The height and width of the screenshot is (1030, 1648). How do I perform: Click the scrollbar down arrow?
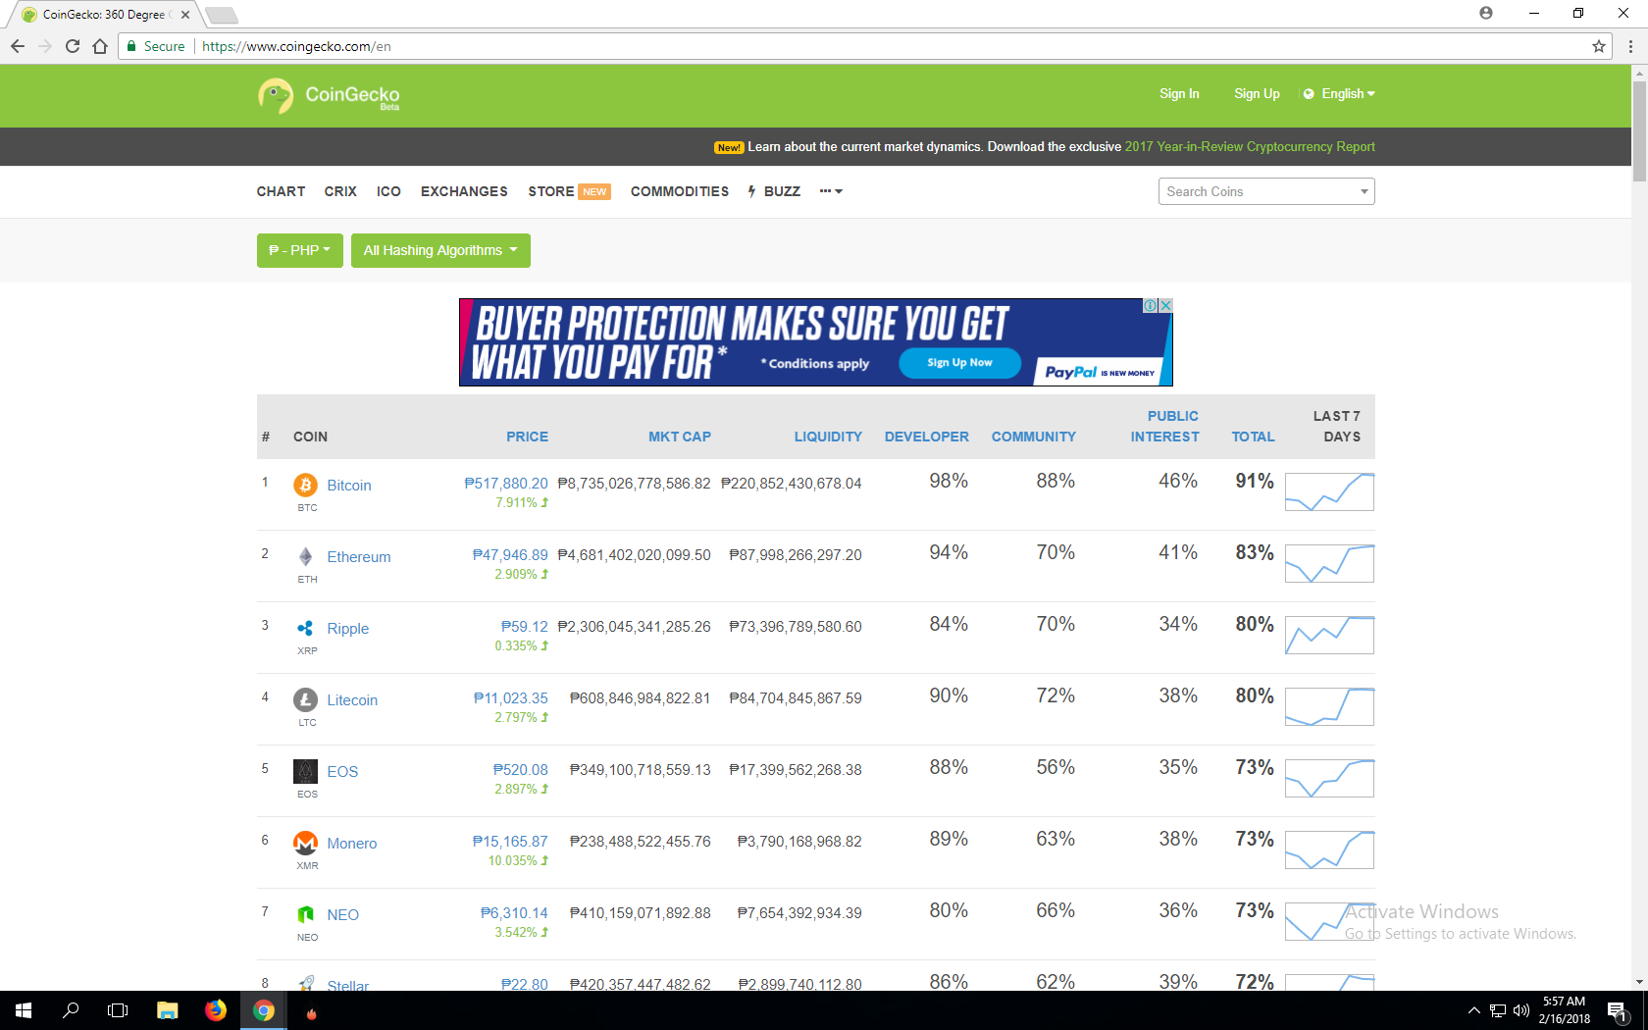point(1639,982)
